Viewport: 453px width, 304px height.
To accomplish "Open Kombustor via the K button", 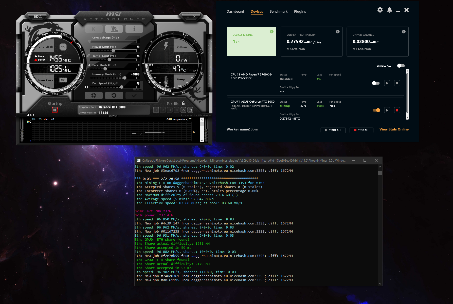I will coord(94,29).
